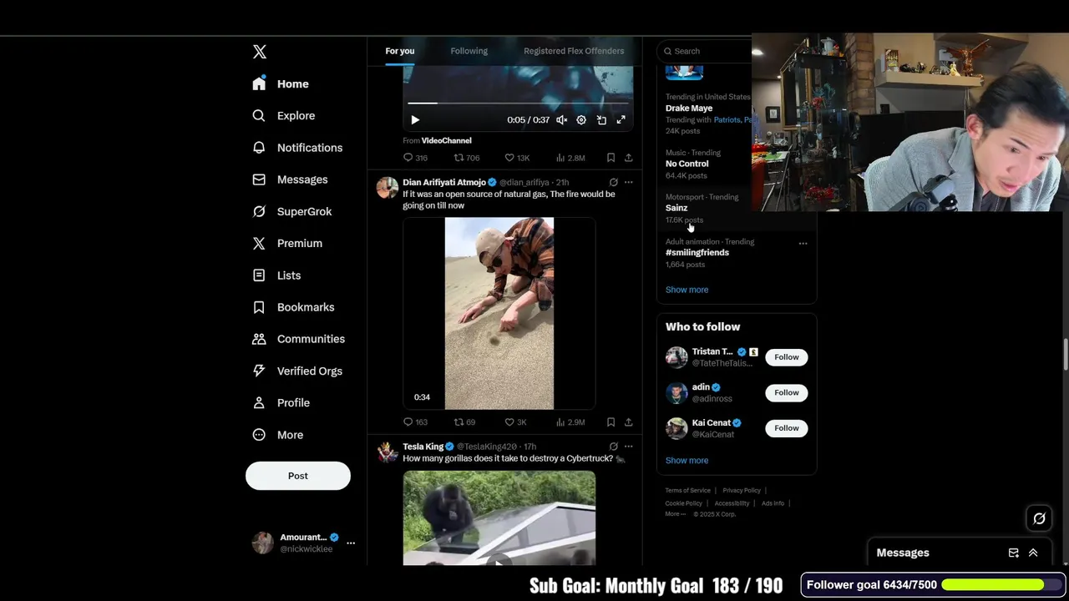The width and height of the screenshot is (1069, 601).
Task: Click Grok icon on Tesla King's post
Action: 614,447
